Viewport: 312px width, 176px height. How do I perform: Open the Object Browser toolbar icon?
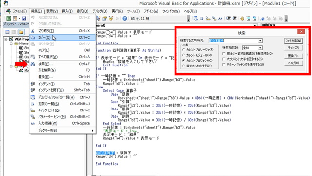(x=111, y=19)
